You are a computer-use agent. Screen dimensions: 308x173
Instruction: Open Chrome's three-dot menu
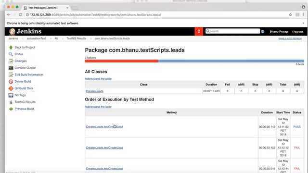pos(303,15)
